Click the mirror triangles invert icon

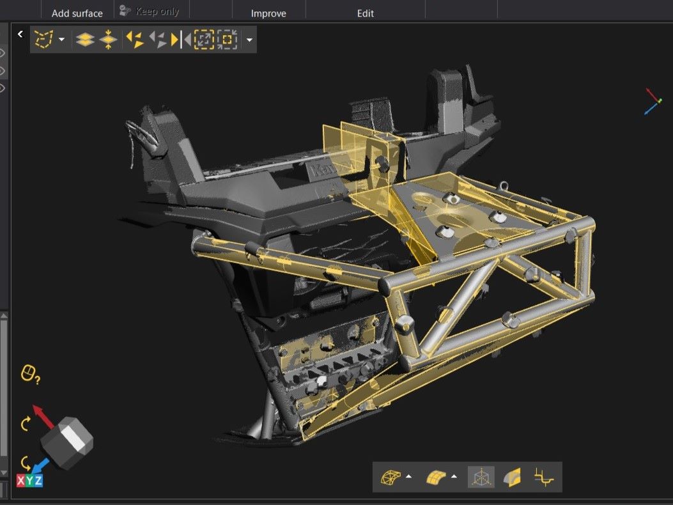point(180,40)
